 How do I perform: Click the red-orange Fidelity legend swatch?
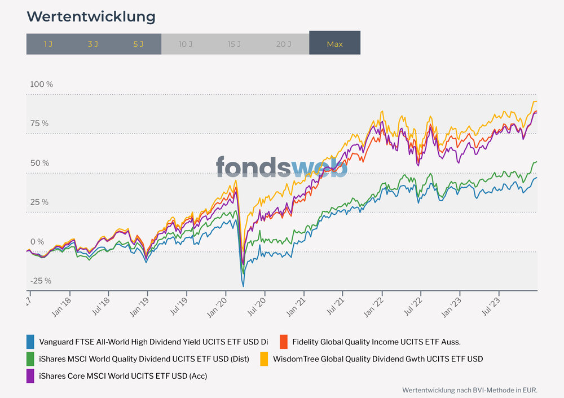click(x=284, y=342)
